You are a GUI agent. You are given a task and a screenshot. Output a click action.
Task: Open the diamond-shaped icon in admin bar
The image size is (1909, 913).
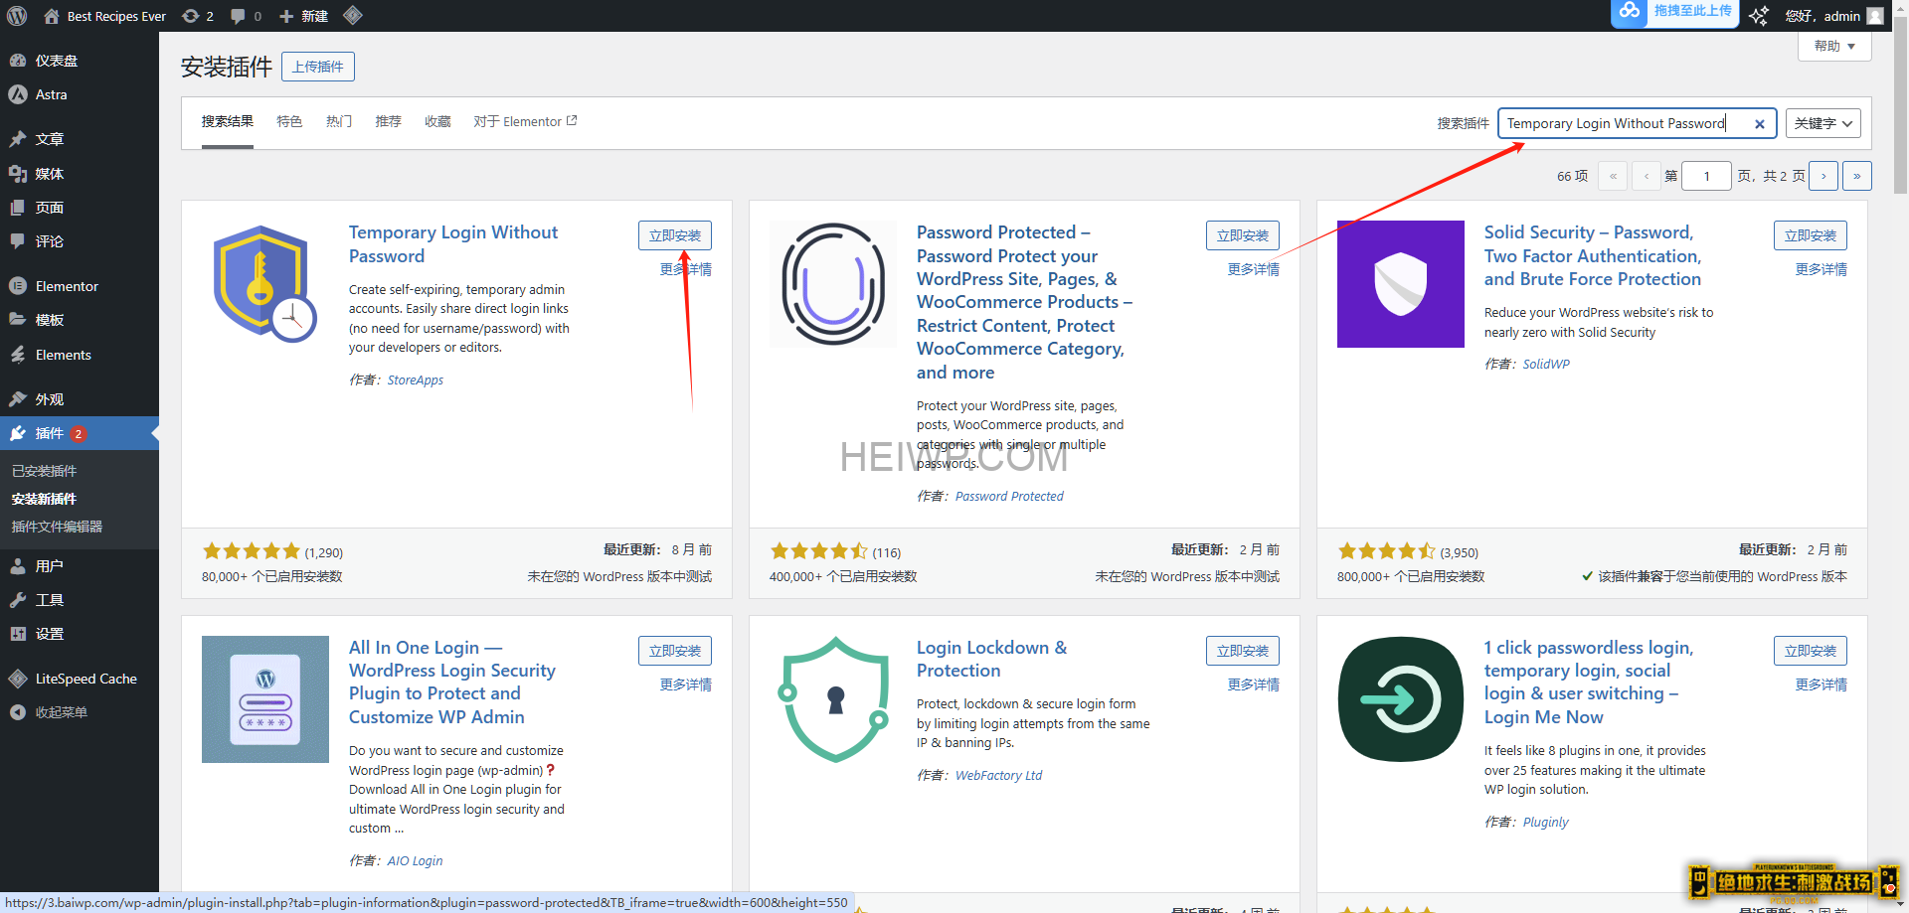[x=352, y=16]
